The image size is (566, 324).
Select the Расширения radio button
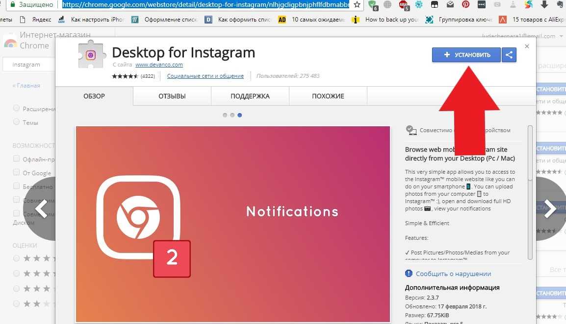tap(16, 108)
